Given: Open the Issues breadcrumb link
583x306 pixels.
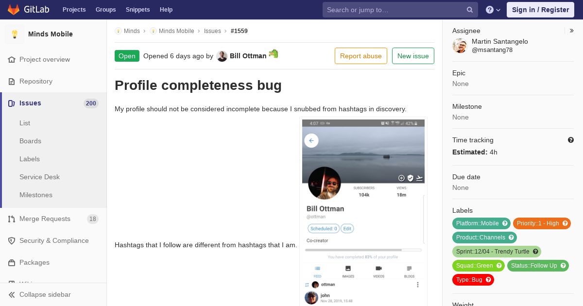Looking at the screenshot, I should click(x=212, y=31).
